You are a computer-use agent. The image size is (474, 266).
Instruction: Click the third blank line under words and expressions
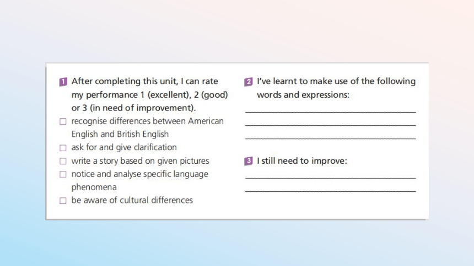330,138
